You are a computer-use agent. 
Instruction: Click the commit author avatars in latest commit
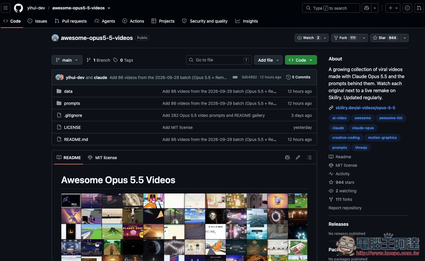60,77
